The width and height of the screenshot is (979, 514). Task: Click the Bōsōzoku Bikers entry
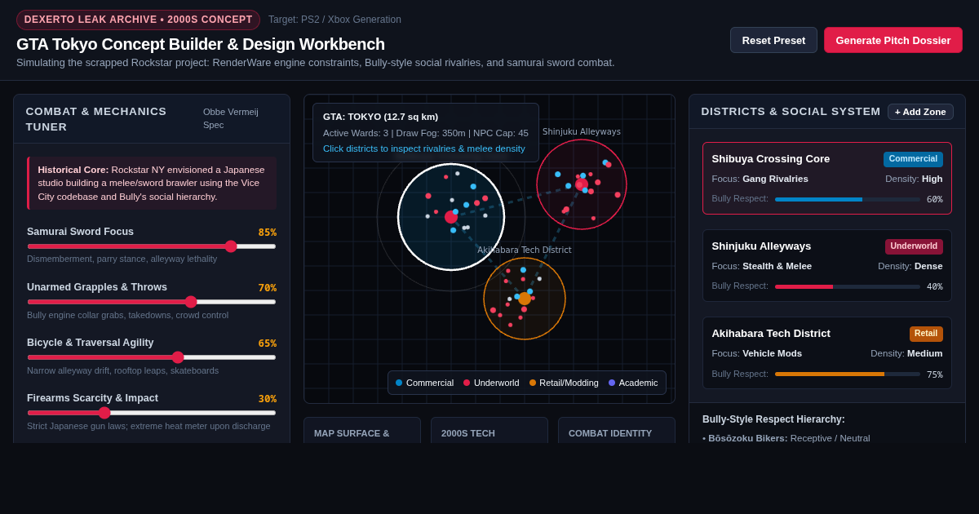click(786, 438)
